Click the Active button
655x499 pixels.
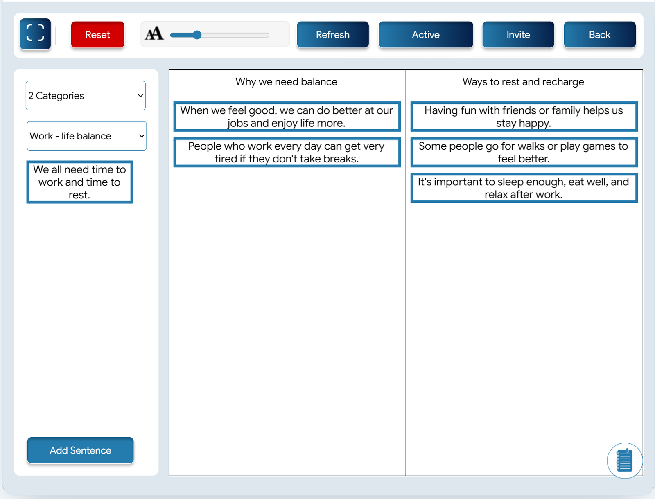[x=426, y=35]
